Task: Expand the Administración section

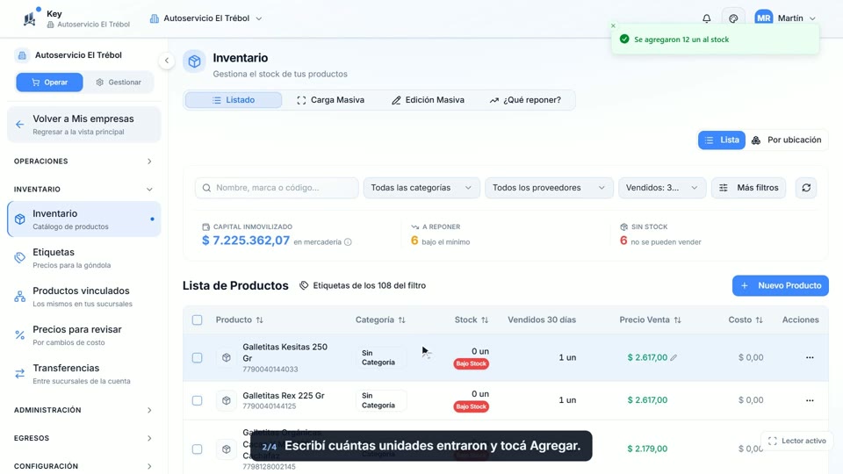Action: (83, 410)
